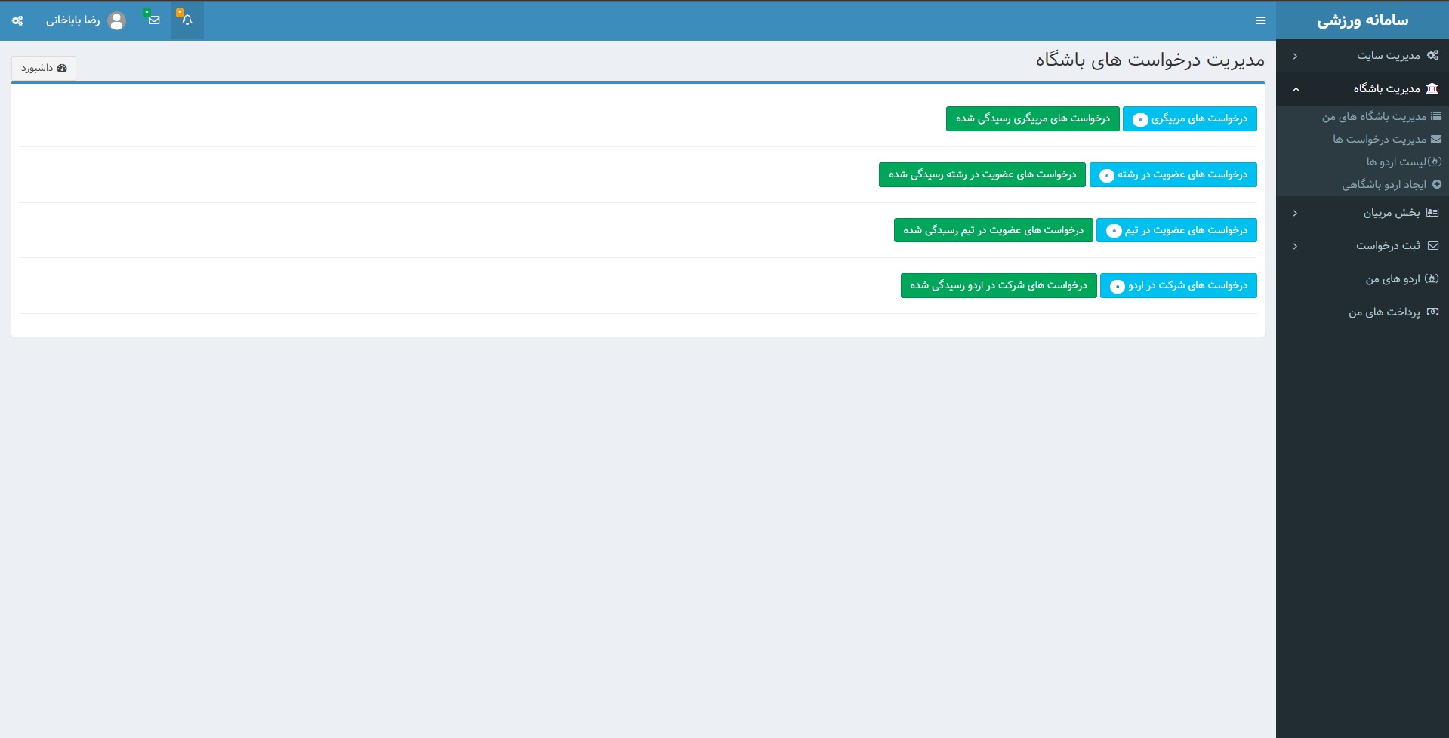Click the notifications bell icon

click(x=187, y=20)
